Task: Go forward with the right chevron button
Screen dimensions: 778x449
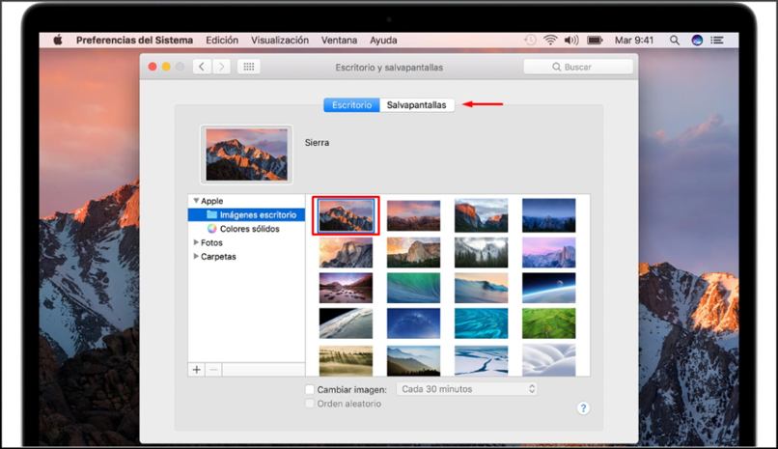Action: coord(221,67)
